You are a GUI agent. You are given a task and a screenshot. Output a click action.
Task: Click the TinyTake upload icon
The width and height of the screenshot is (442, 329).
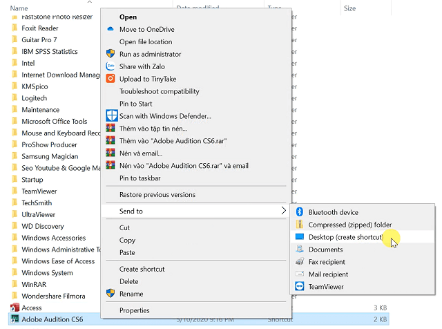point(110,79)
